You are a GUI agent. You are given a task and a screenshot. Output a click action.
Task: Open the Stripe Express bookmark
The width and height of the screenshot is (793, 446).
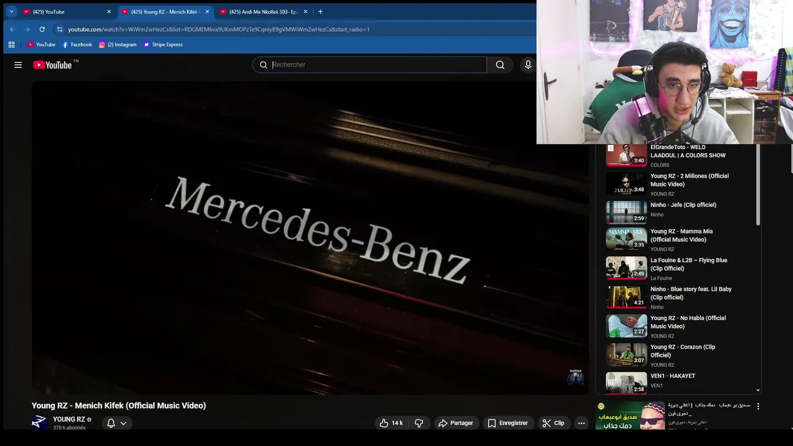coord(163,45)
